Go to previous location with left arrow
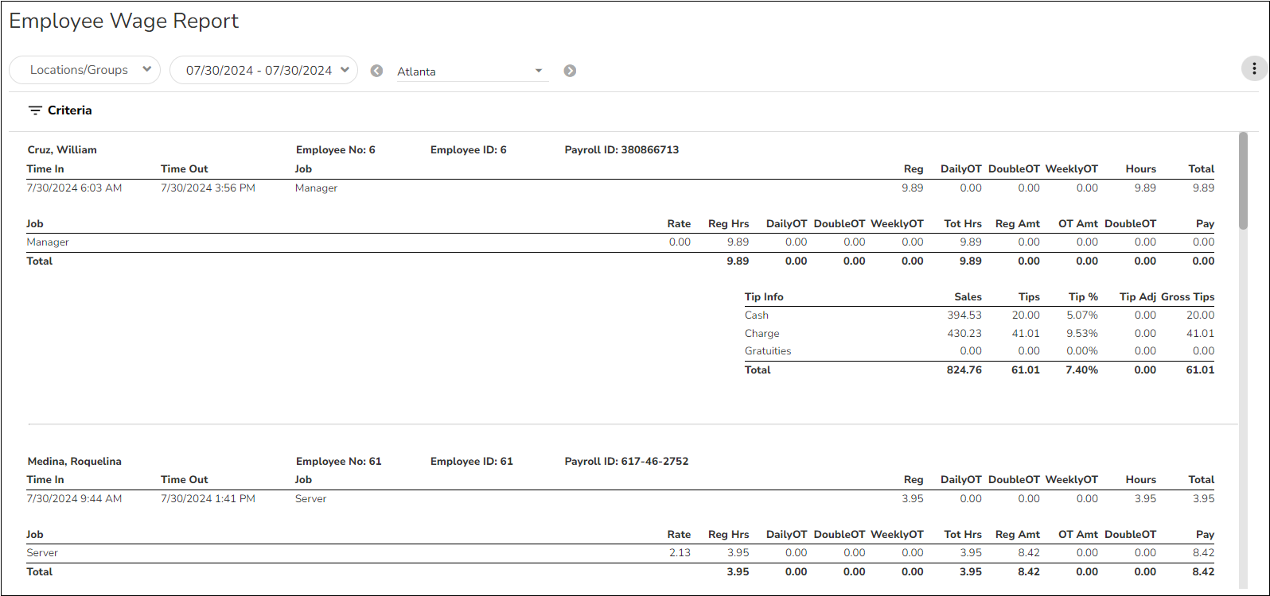Screen dimensions: 1270x596 pyautogui.click(x=377, y=71)
